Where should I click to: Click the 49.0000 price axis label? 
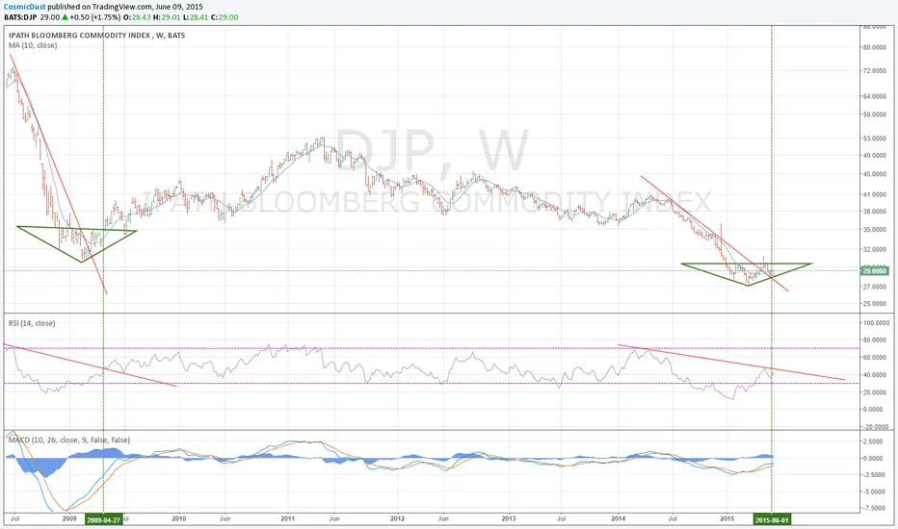[875, 156]
